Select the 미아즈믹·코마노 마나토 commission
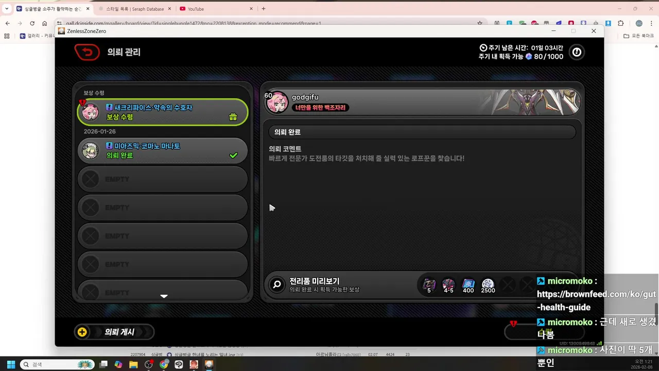 (162, 150)
